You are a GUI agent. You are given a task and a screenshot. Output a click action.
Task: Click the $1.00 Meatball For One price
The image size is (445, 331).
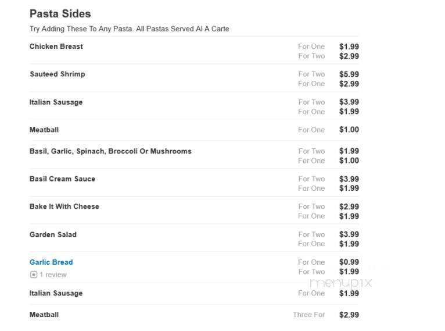(349, 130)
